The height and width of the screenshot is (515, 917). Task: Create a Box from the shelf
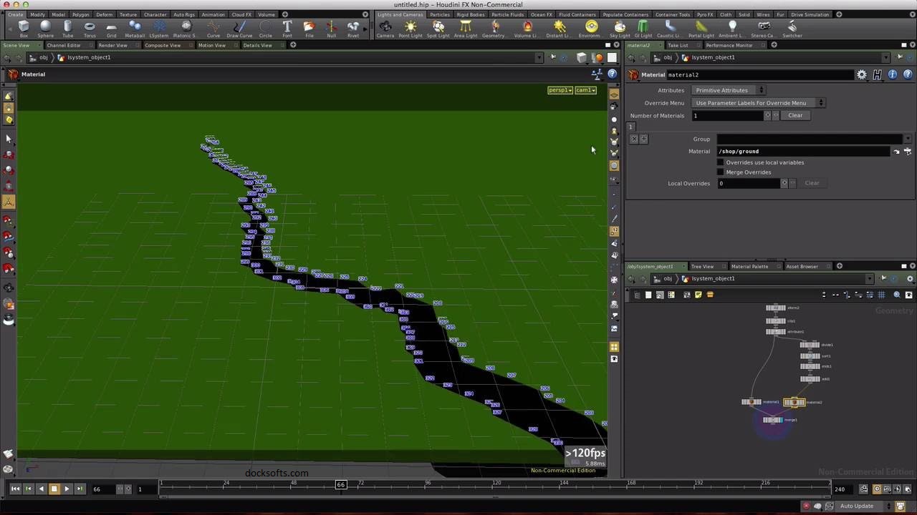(x=24, y=29)
